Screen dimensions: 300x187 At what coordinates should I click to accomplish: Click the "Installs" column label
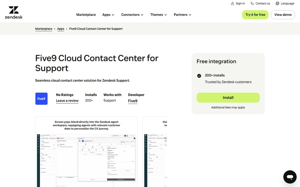click(x=91, y=95)
